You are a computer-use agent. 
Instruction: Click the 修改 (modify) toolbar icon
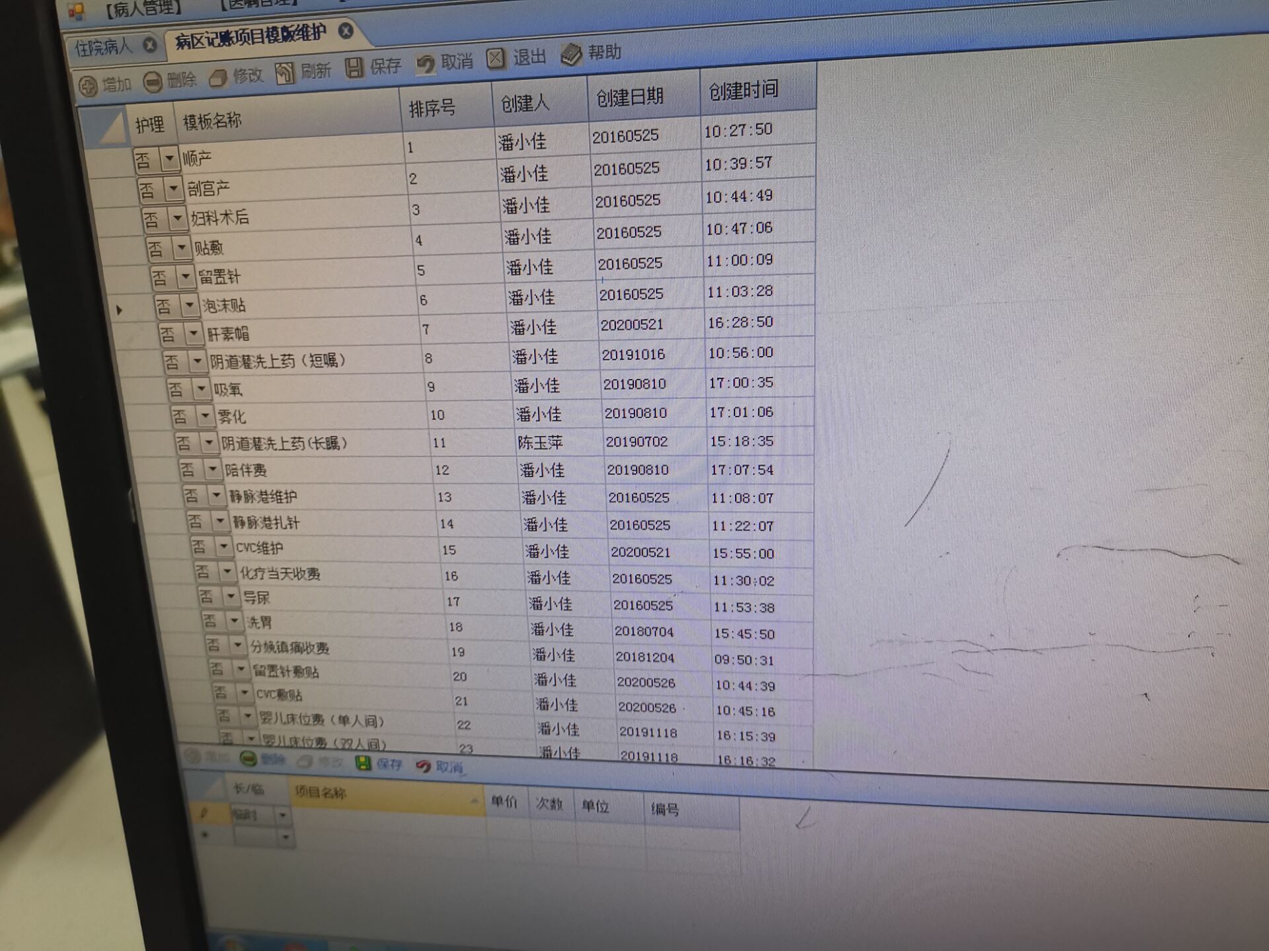pos(218,79)
